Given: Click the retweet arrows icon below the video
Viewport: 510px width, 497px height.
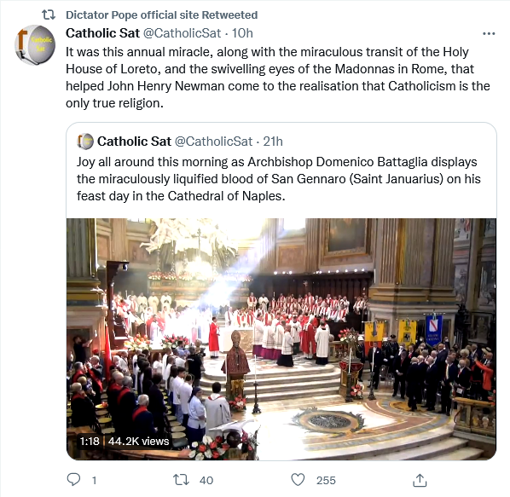Looking at the screenshot, I should (181, 480).
